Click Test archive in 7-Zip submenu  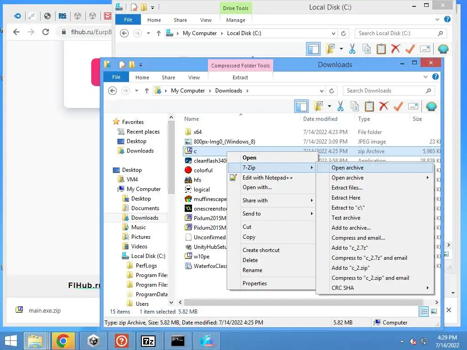[375, 218]
